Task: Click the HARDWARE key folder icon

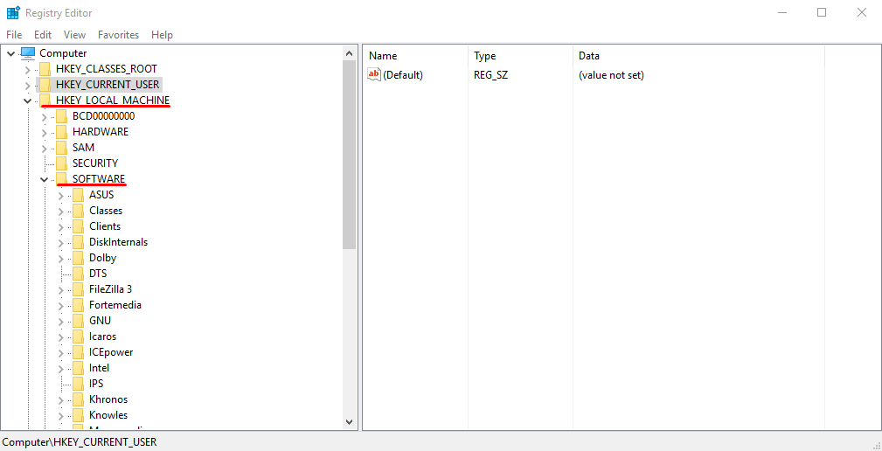Action: [x=61, y=132]
